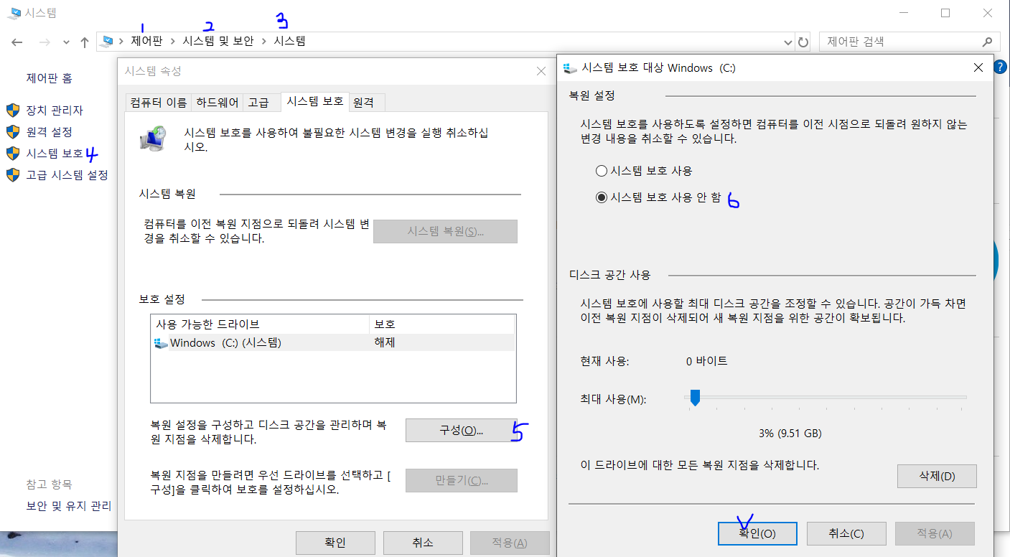
Task: Click 적용(A) in 시스템 속성 dialog
Action: pyautogui.click(x=510, y=543)
